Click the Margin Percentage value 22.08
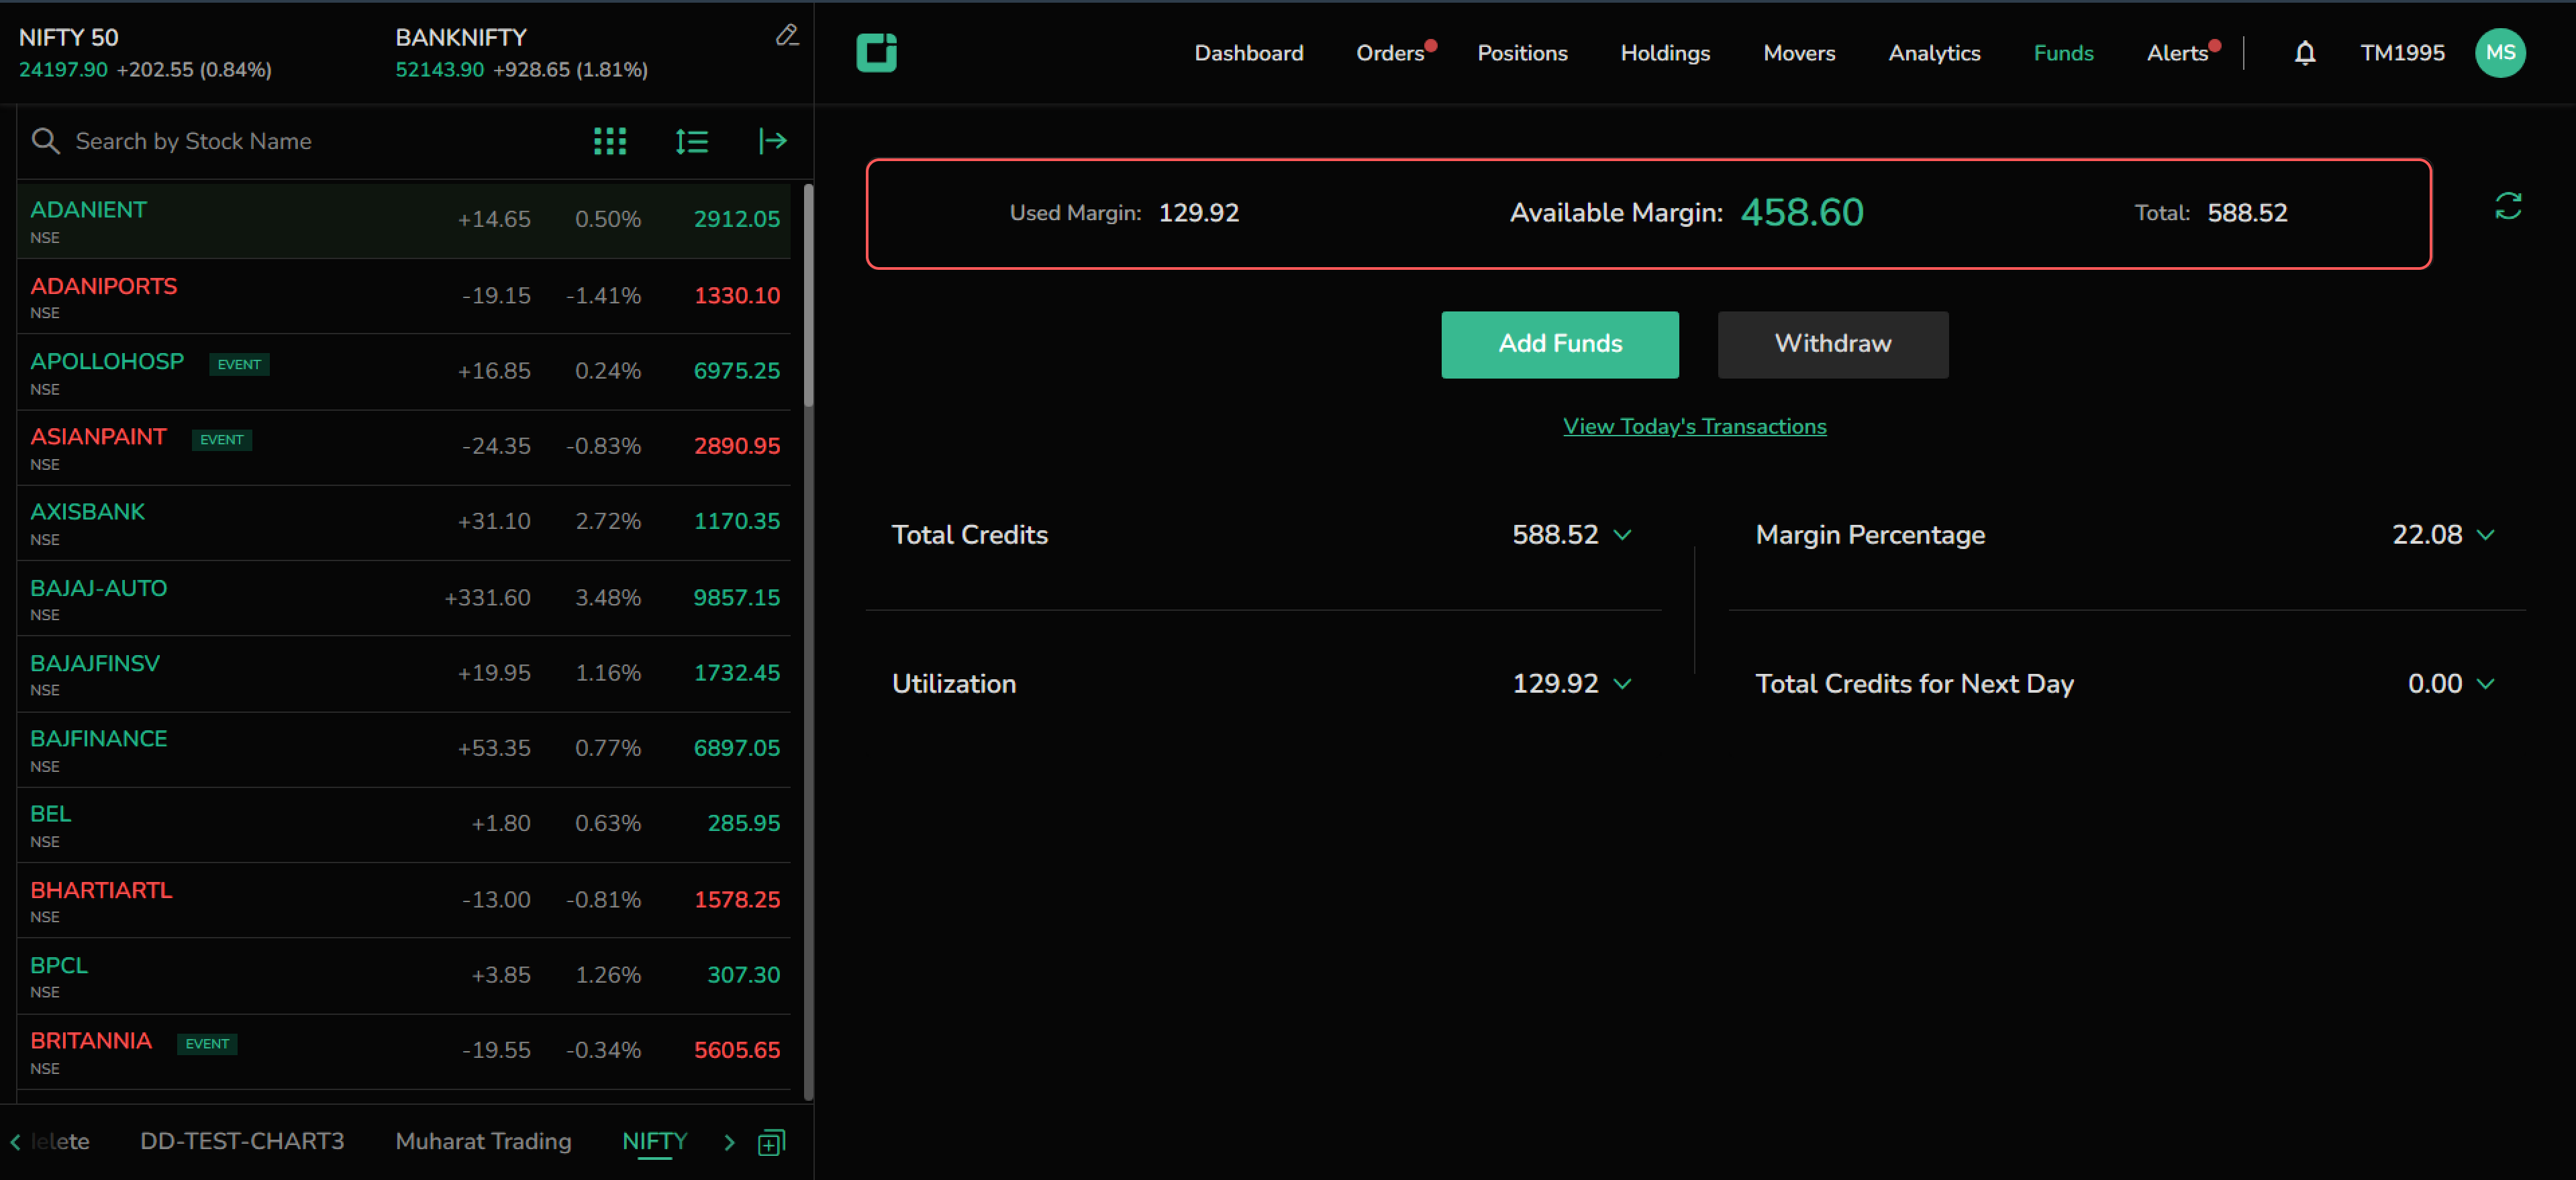2576x1180 pixels. click(x=2426, y=535)
